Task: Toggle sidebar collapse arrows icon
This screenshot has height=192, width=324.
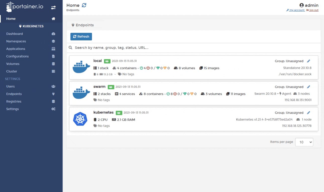Action: point(53,8)
